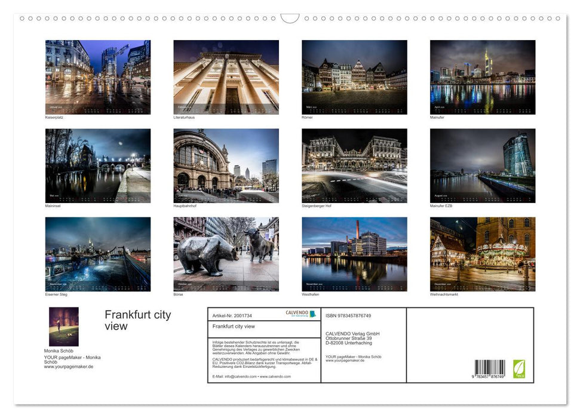The width and height of the screenshot is (580, 418).
Task: Select the Maininsel May photo
Action: tap(98, 165)
